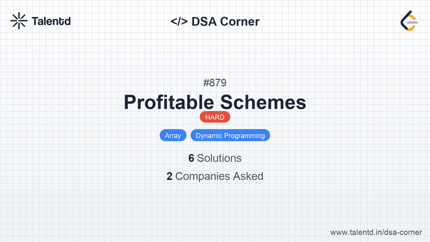The height and width of the screenshot is (242, 430).
Task: Click the word Corner in the header
Action: coord(240,21)
